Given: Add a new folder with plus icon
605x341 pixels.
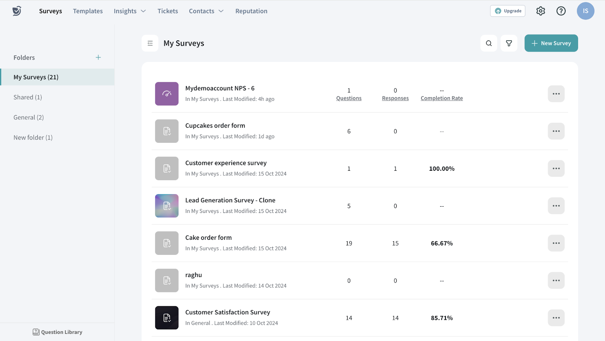Looking at the screenshot, I should pos(98,57).
